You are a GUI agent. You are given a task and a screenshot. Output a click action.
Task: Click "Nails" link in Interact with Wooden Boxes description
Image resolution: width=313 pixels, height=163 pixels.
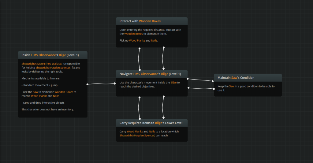pos(154,40)
